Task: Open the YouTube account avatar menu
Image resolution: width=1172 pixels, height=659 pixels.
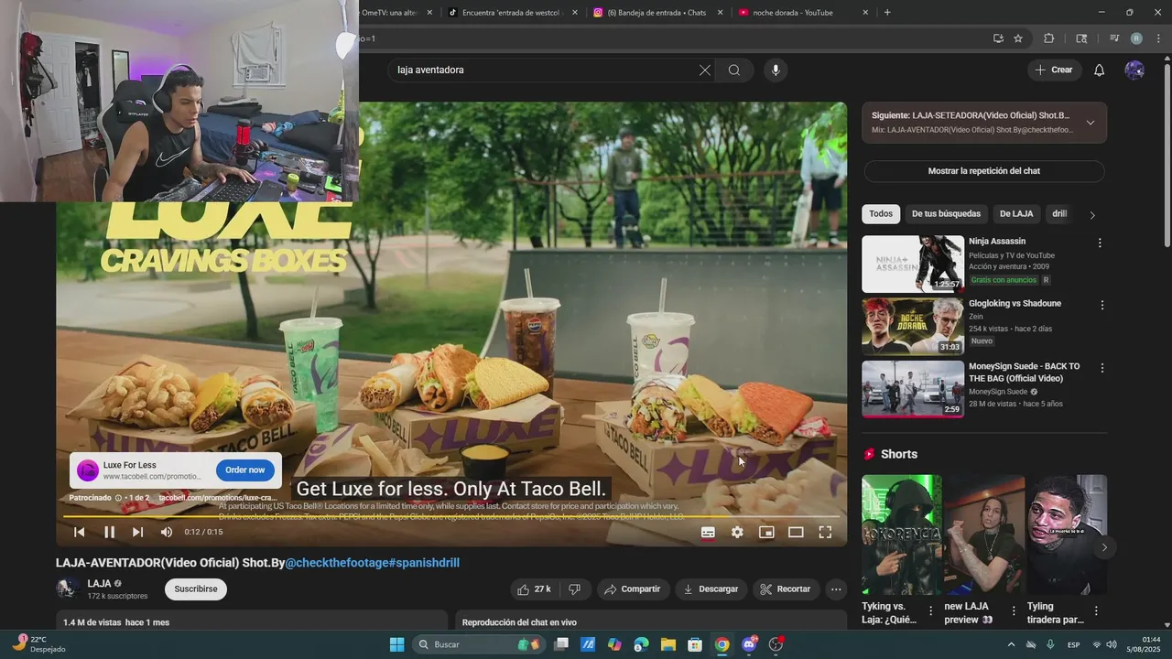Action: 1134,70
